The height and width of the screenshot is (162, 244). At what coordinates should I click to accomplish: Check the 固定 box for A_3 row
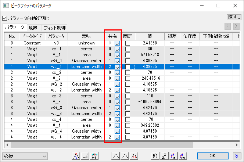(128, 102)
